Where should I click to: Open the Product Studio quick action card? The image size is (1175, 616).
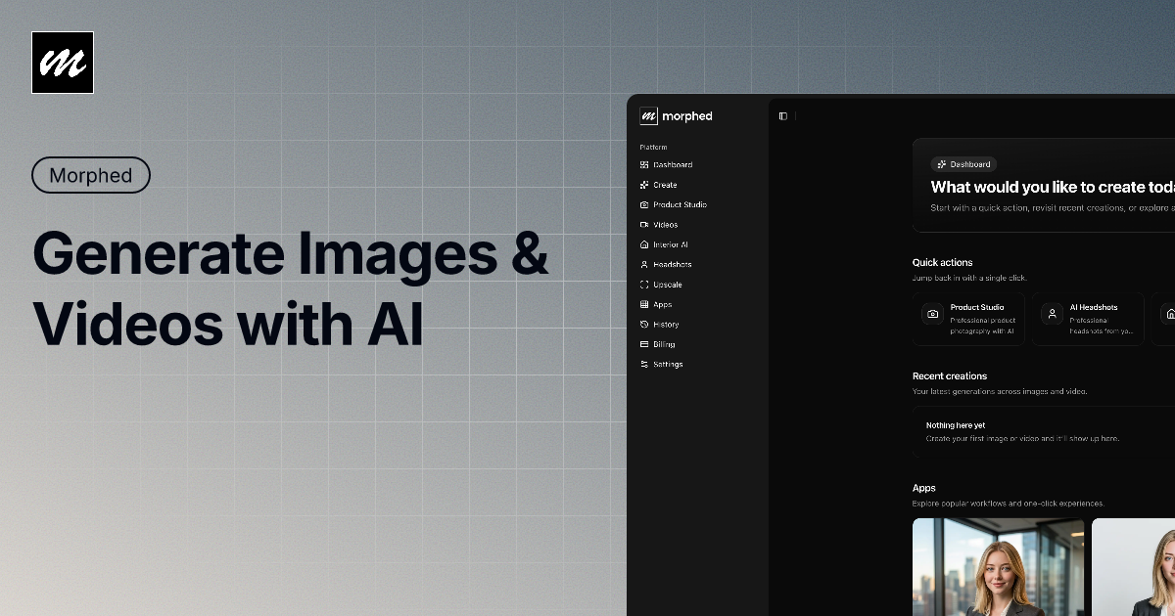pyautogui.click(x=969, y=319)
